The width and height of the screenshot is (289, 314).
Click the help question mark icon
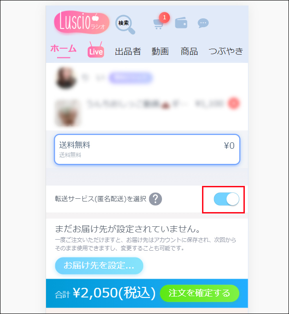coord(156,199)
